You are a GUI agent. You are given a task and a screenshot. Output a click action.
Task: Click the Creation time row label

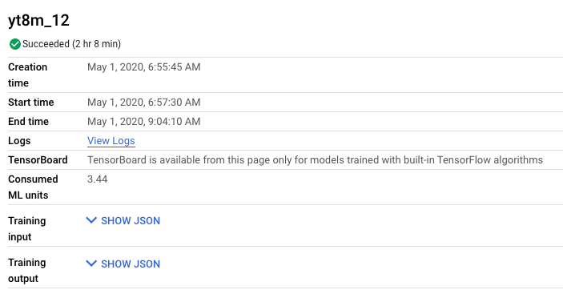coord(28,75)
